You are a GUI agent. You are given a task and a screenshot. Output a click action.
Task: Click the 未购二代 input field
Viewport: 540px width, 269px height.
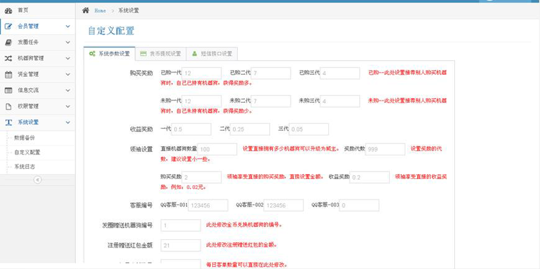[x=271, y=101]
